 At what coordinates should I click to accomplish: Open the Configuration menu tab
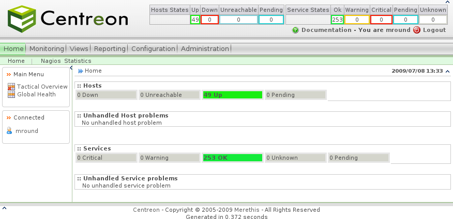pos(153,48)
